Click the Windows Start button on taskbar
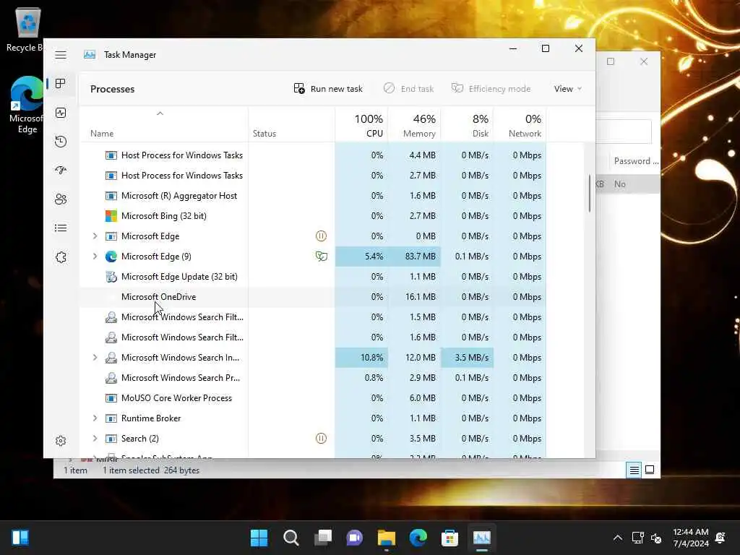The width and height of the screenshot is (740, 555). tap(259, 538)
